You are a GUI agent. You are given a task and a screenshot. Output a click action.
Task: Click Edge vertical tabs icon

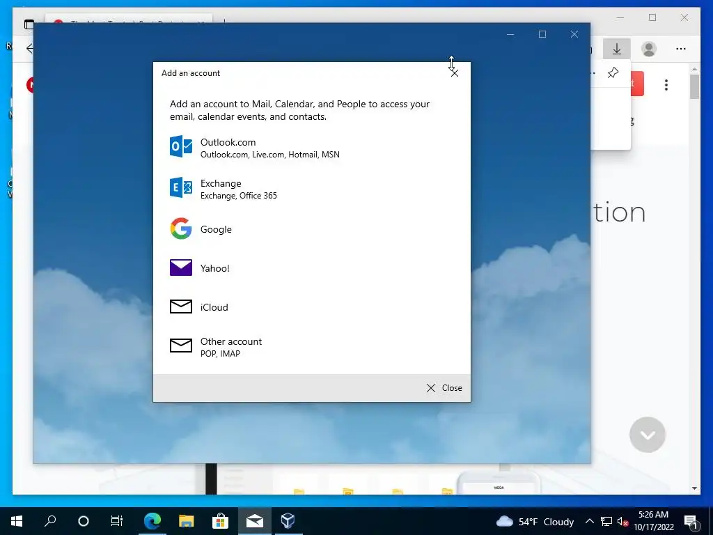click(29, 24)
